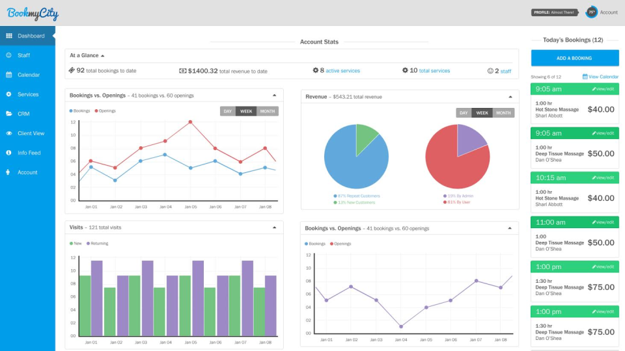Click view/edit on 10:15 am booking
Screen dimensions: 625x351
click(x=603, y=178)
